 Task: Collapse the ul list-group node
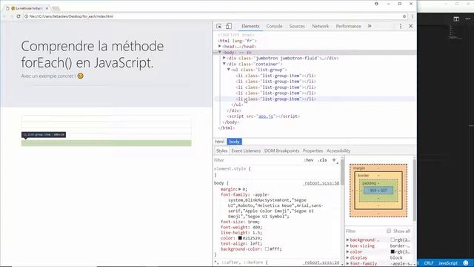[x=229, y=70]
